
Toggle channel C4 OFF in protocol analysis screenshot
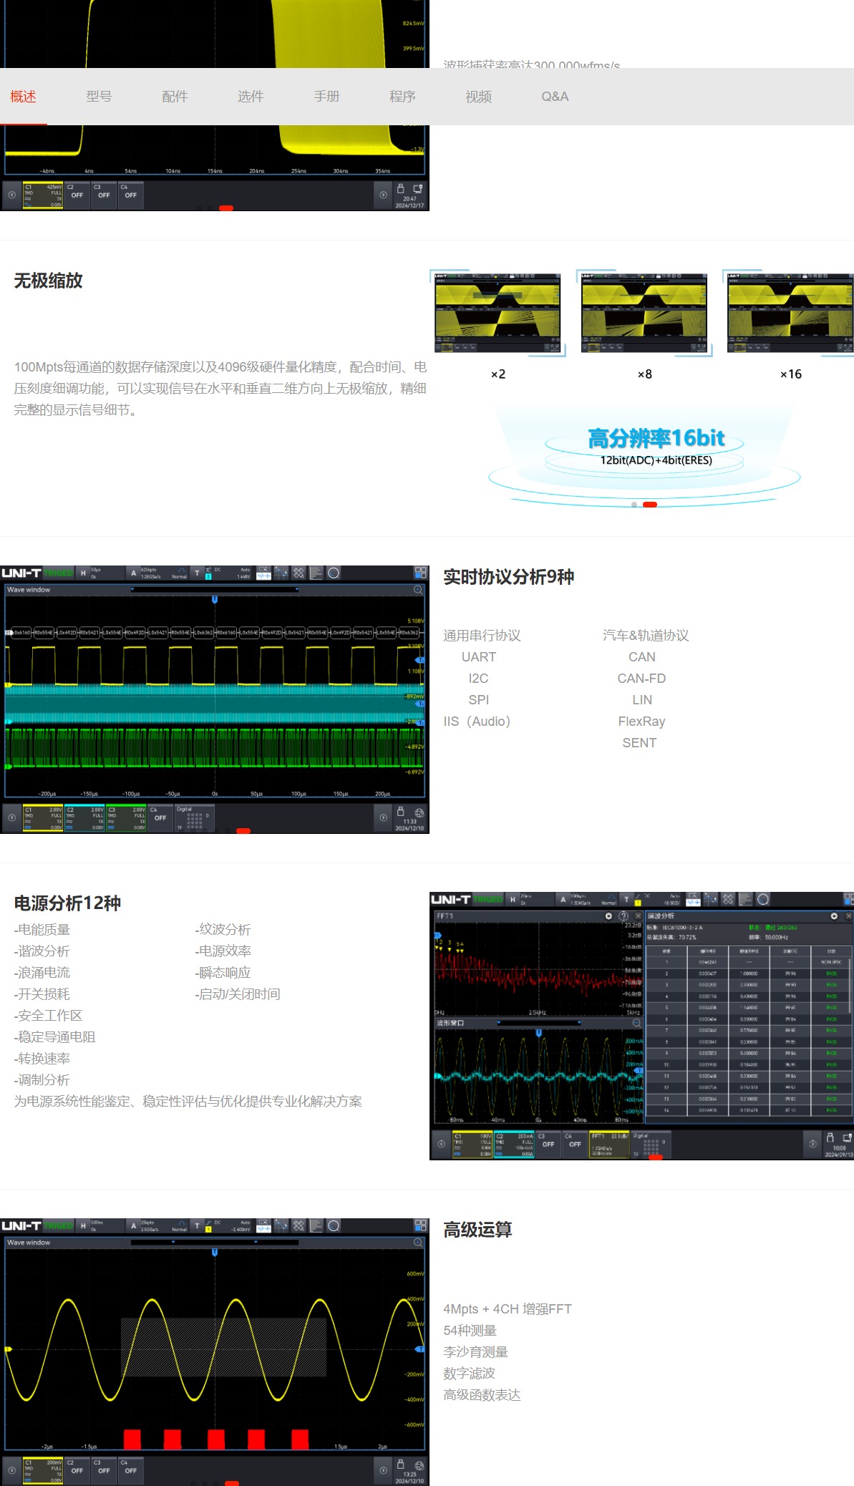click(160, 817)
